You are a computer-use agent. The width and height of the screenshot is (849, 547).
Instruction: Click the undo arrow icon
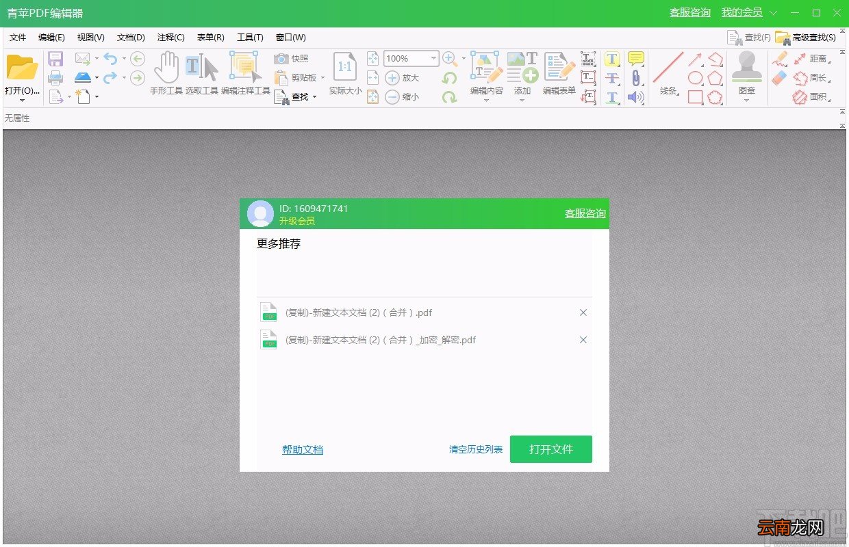(x=110, y=59)
